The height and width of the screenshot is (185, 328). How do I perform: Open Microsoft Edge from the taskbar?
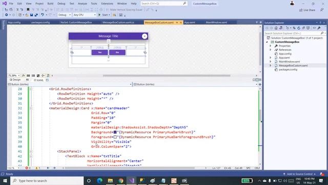coord(100,180)
